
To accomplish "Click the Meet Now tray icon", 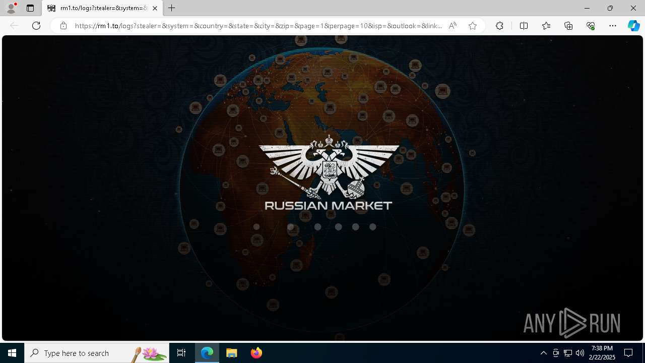I will click(x=556, y=353).
